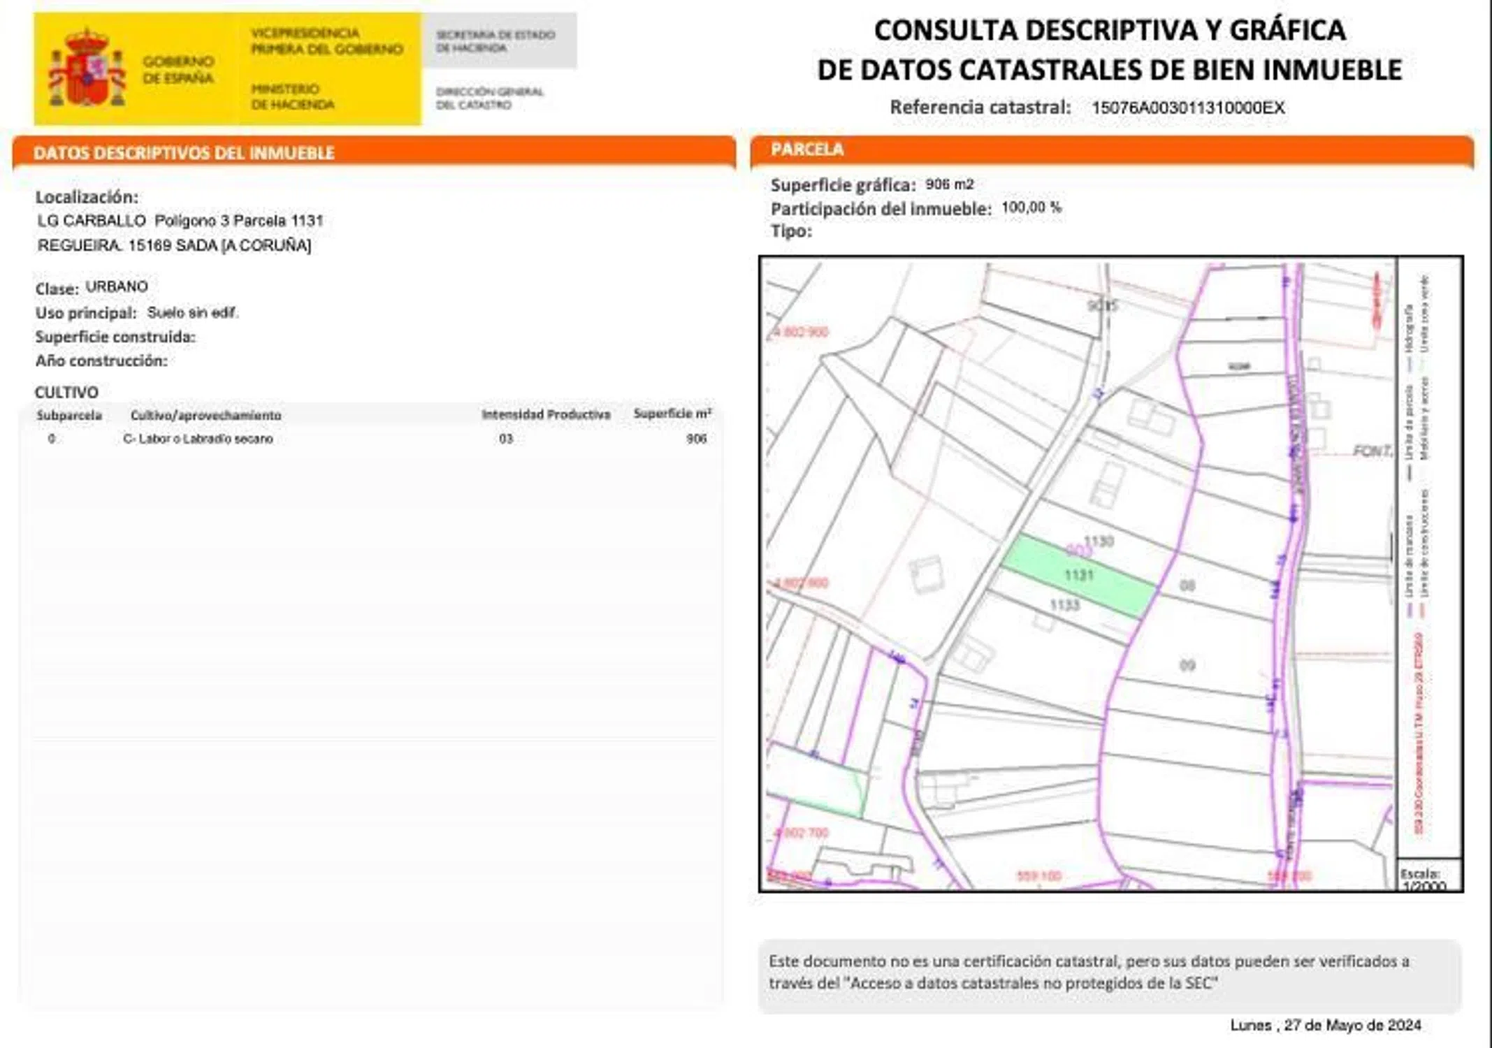
Task: Click the Intensidad Productiva column header
Action: click(545, 414)
